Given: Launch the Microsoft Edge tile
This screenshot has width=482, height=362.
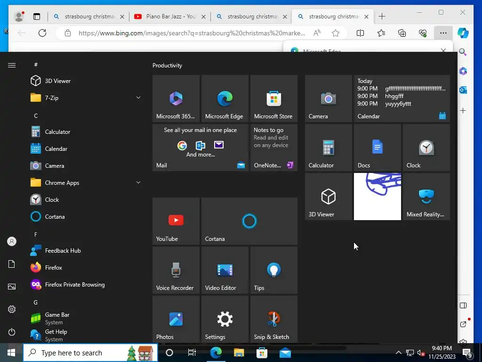Looking at the screenshot, I should (x=225, y=98).
